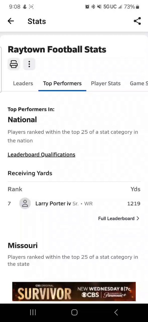Open the three-dot more options menu
Screen dimensions: 148x322
point(29,64)
